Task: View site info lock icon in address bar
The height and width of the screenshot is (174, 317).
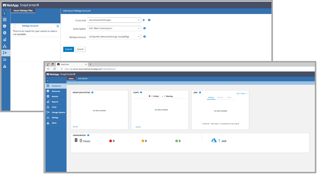Action: pos(62,69)
